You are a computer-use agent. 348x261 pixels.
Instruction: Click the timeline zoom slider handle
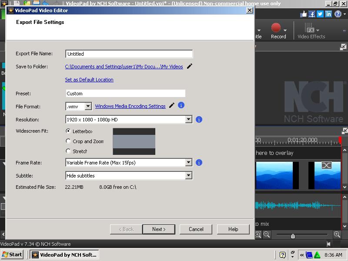(x=293, y=236)
